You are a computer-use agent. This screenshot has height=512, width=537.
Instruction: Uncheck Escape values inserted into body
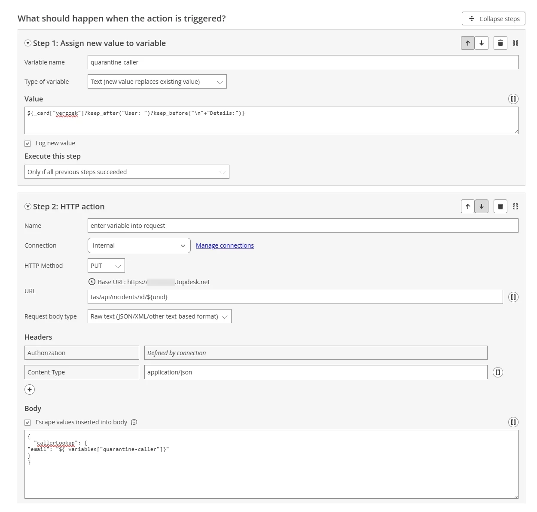coord(27,423)
